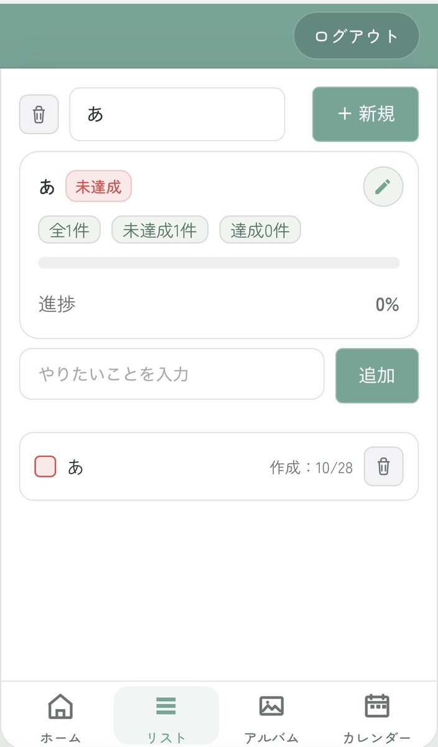Click the trash icon beside list name field
Viewport: 438px width, 747px height.
tap(39, 115)
